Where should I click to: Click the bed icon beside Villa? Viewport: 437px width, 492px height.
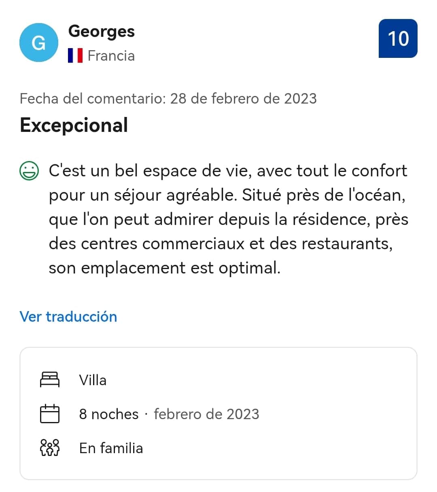click(50, 380)
